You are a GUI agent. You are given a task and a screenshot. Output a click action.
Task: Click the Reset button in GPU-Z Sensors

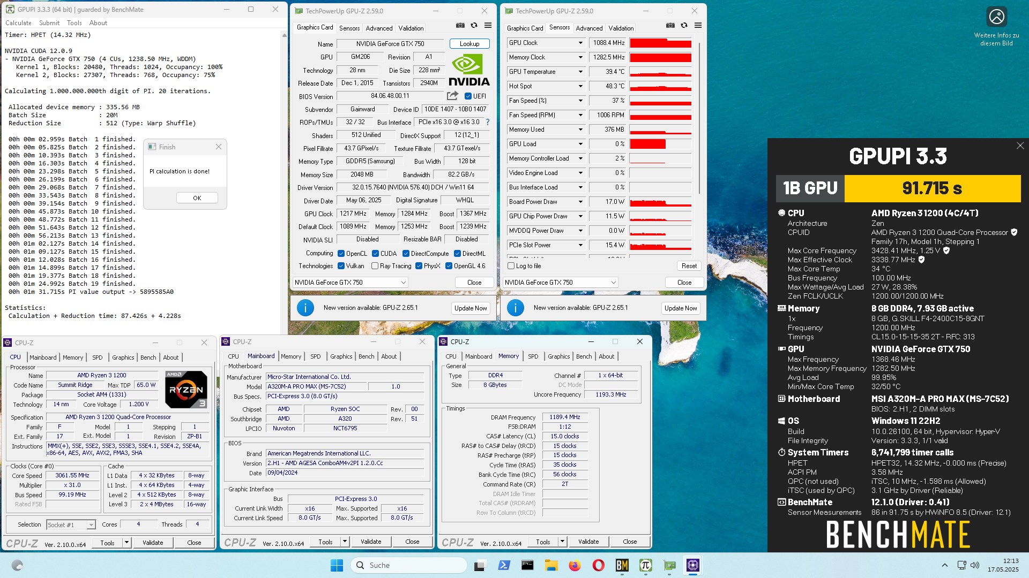[689, 266]
